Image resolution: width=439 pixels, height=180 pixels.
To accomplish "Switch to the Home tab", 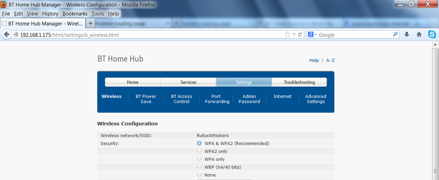I will [133, 82].
